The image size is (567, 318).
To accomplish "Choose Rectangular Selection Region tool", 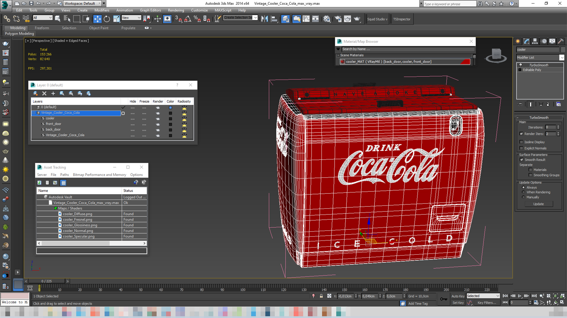I will click(x=76, y=19).
